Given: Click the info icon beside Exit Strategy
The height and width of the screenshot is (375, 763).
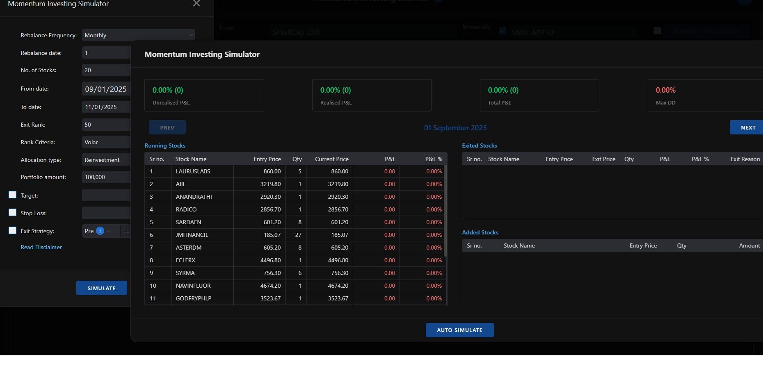Looking at the screenshot, I should [x=100, y=231].
